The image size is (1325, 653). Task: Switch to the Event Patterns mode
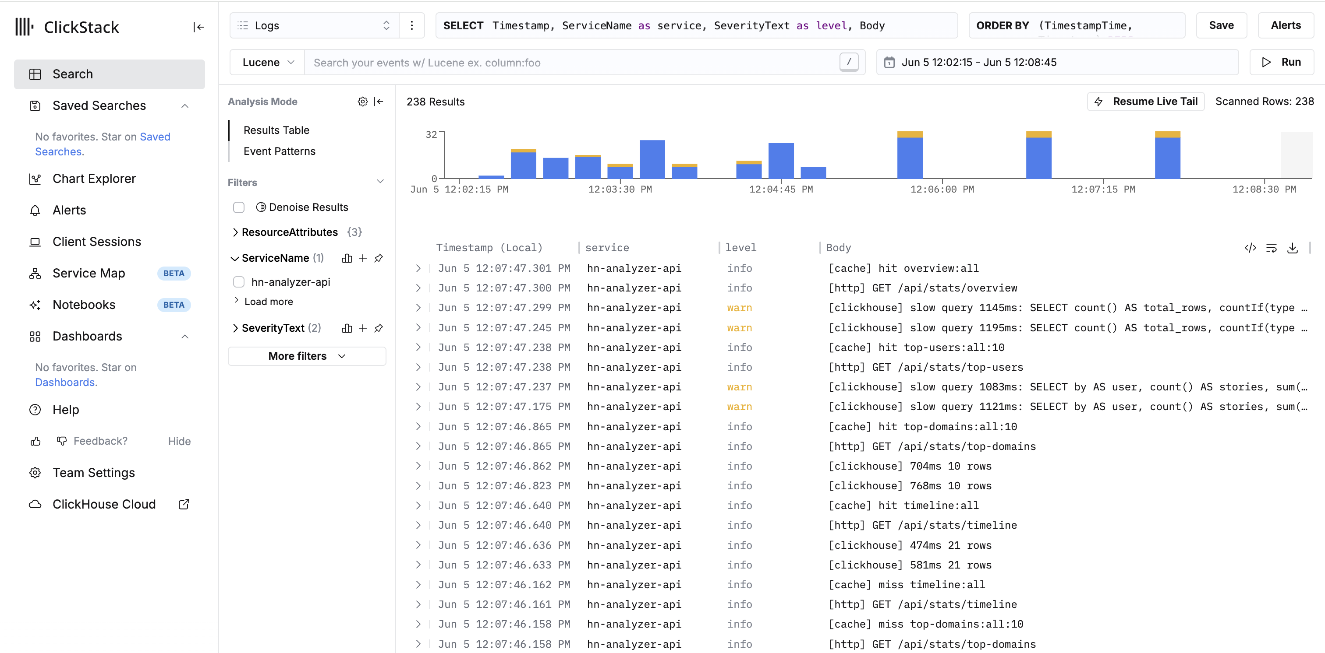[279, 151]
